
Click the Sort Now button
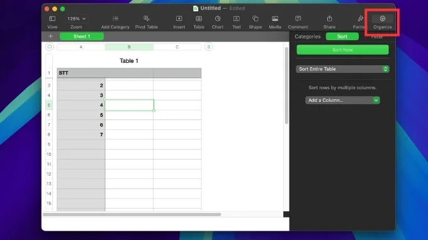point(342,50)
